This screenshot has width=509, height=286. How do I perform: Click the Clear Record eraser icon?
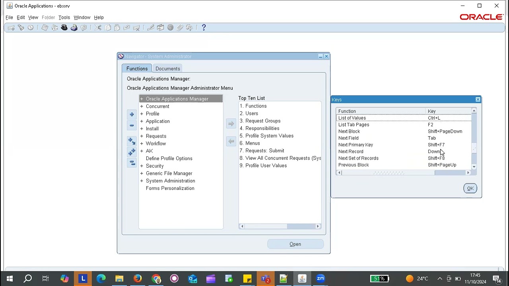pyautogui.click(x=127, y=28)
